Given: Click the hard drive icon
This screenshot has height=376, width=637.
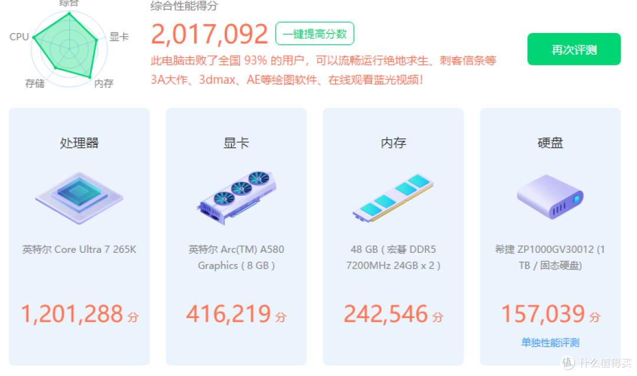Looking at the screenshot, I should point(550,197).
